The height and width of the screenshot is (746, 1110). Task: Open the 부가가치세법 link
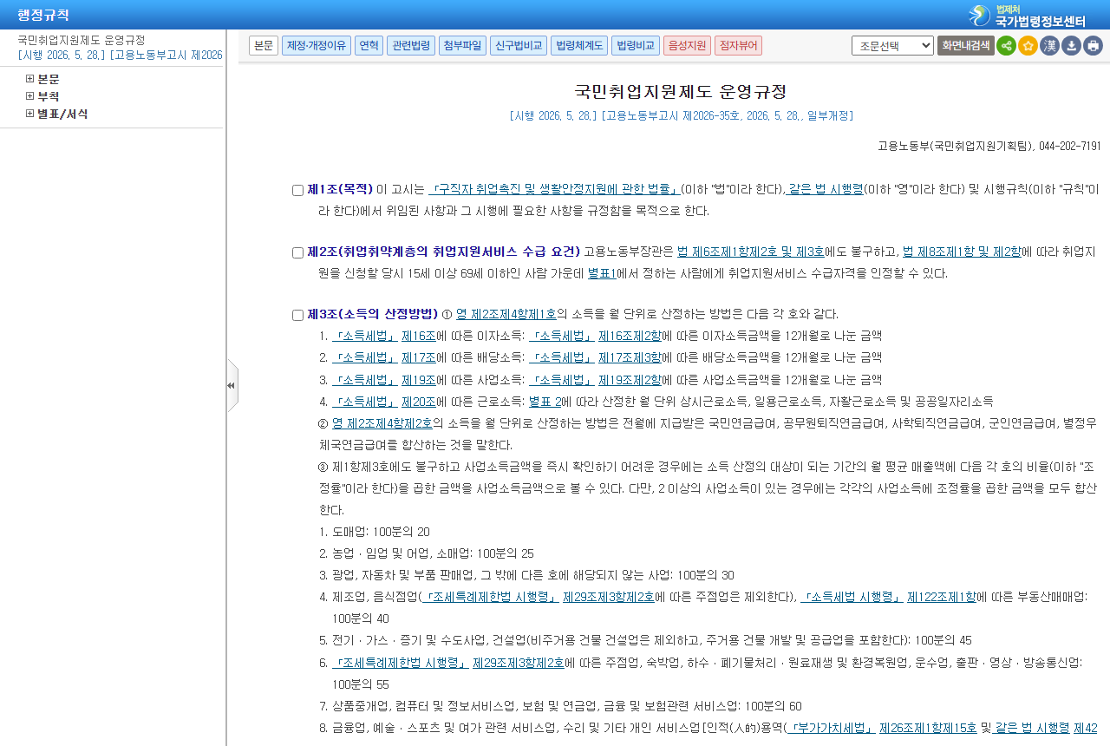pyautogui.click(x=830, y=728)
